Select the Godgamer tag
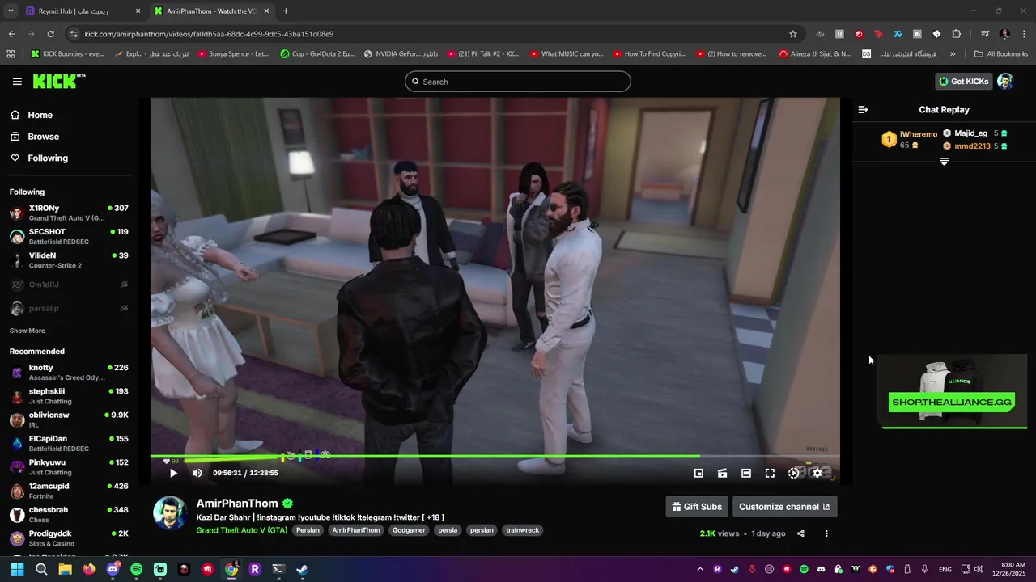Screen dimensions: 1036x582 point(409,530)
